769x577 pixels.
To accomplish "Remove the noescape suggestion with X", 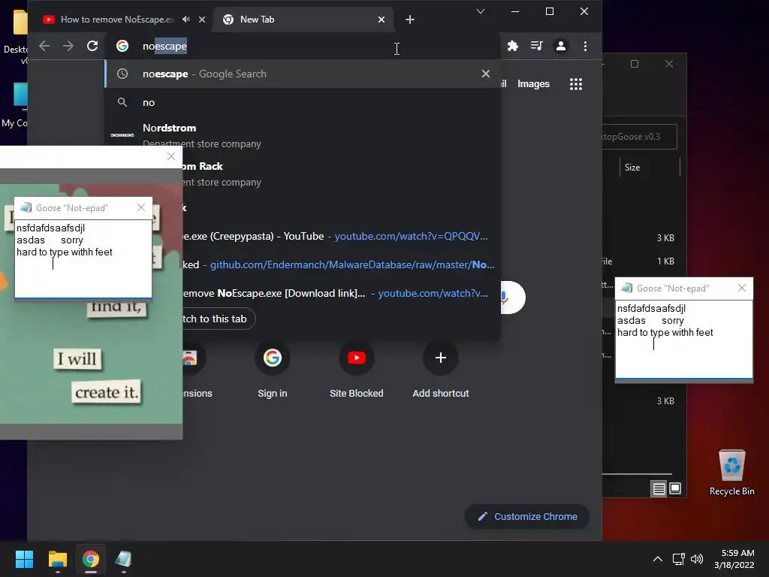I will (486, 74).
